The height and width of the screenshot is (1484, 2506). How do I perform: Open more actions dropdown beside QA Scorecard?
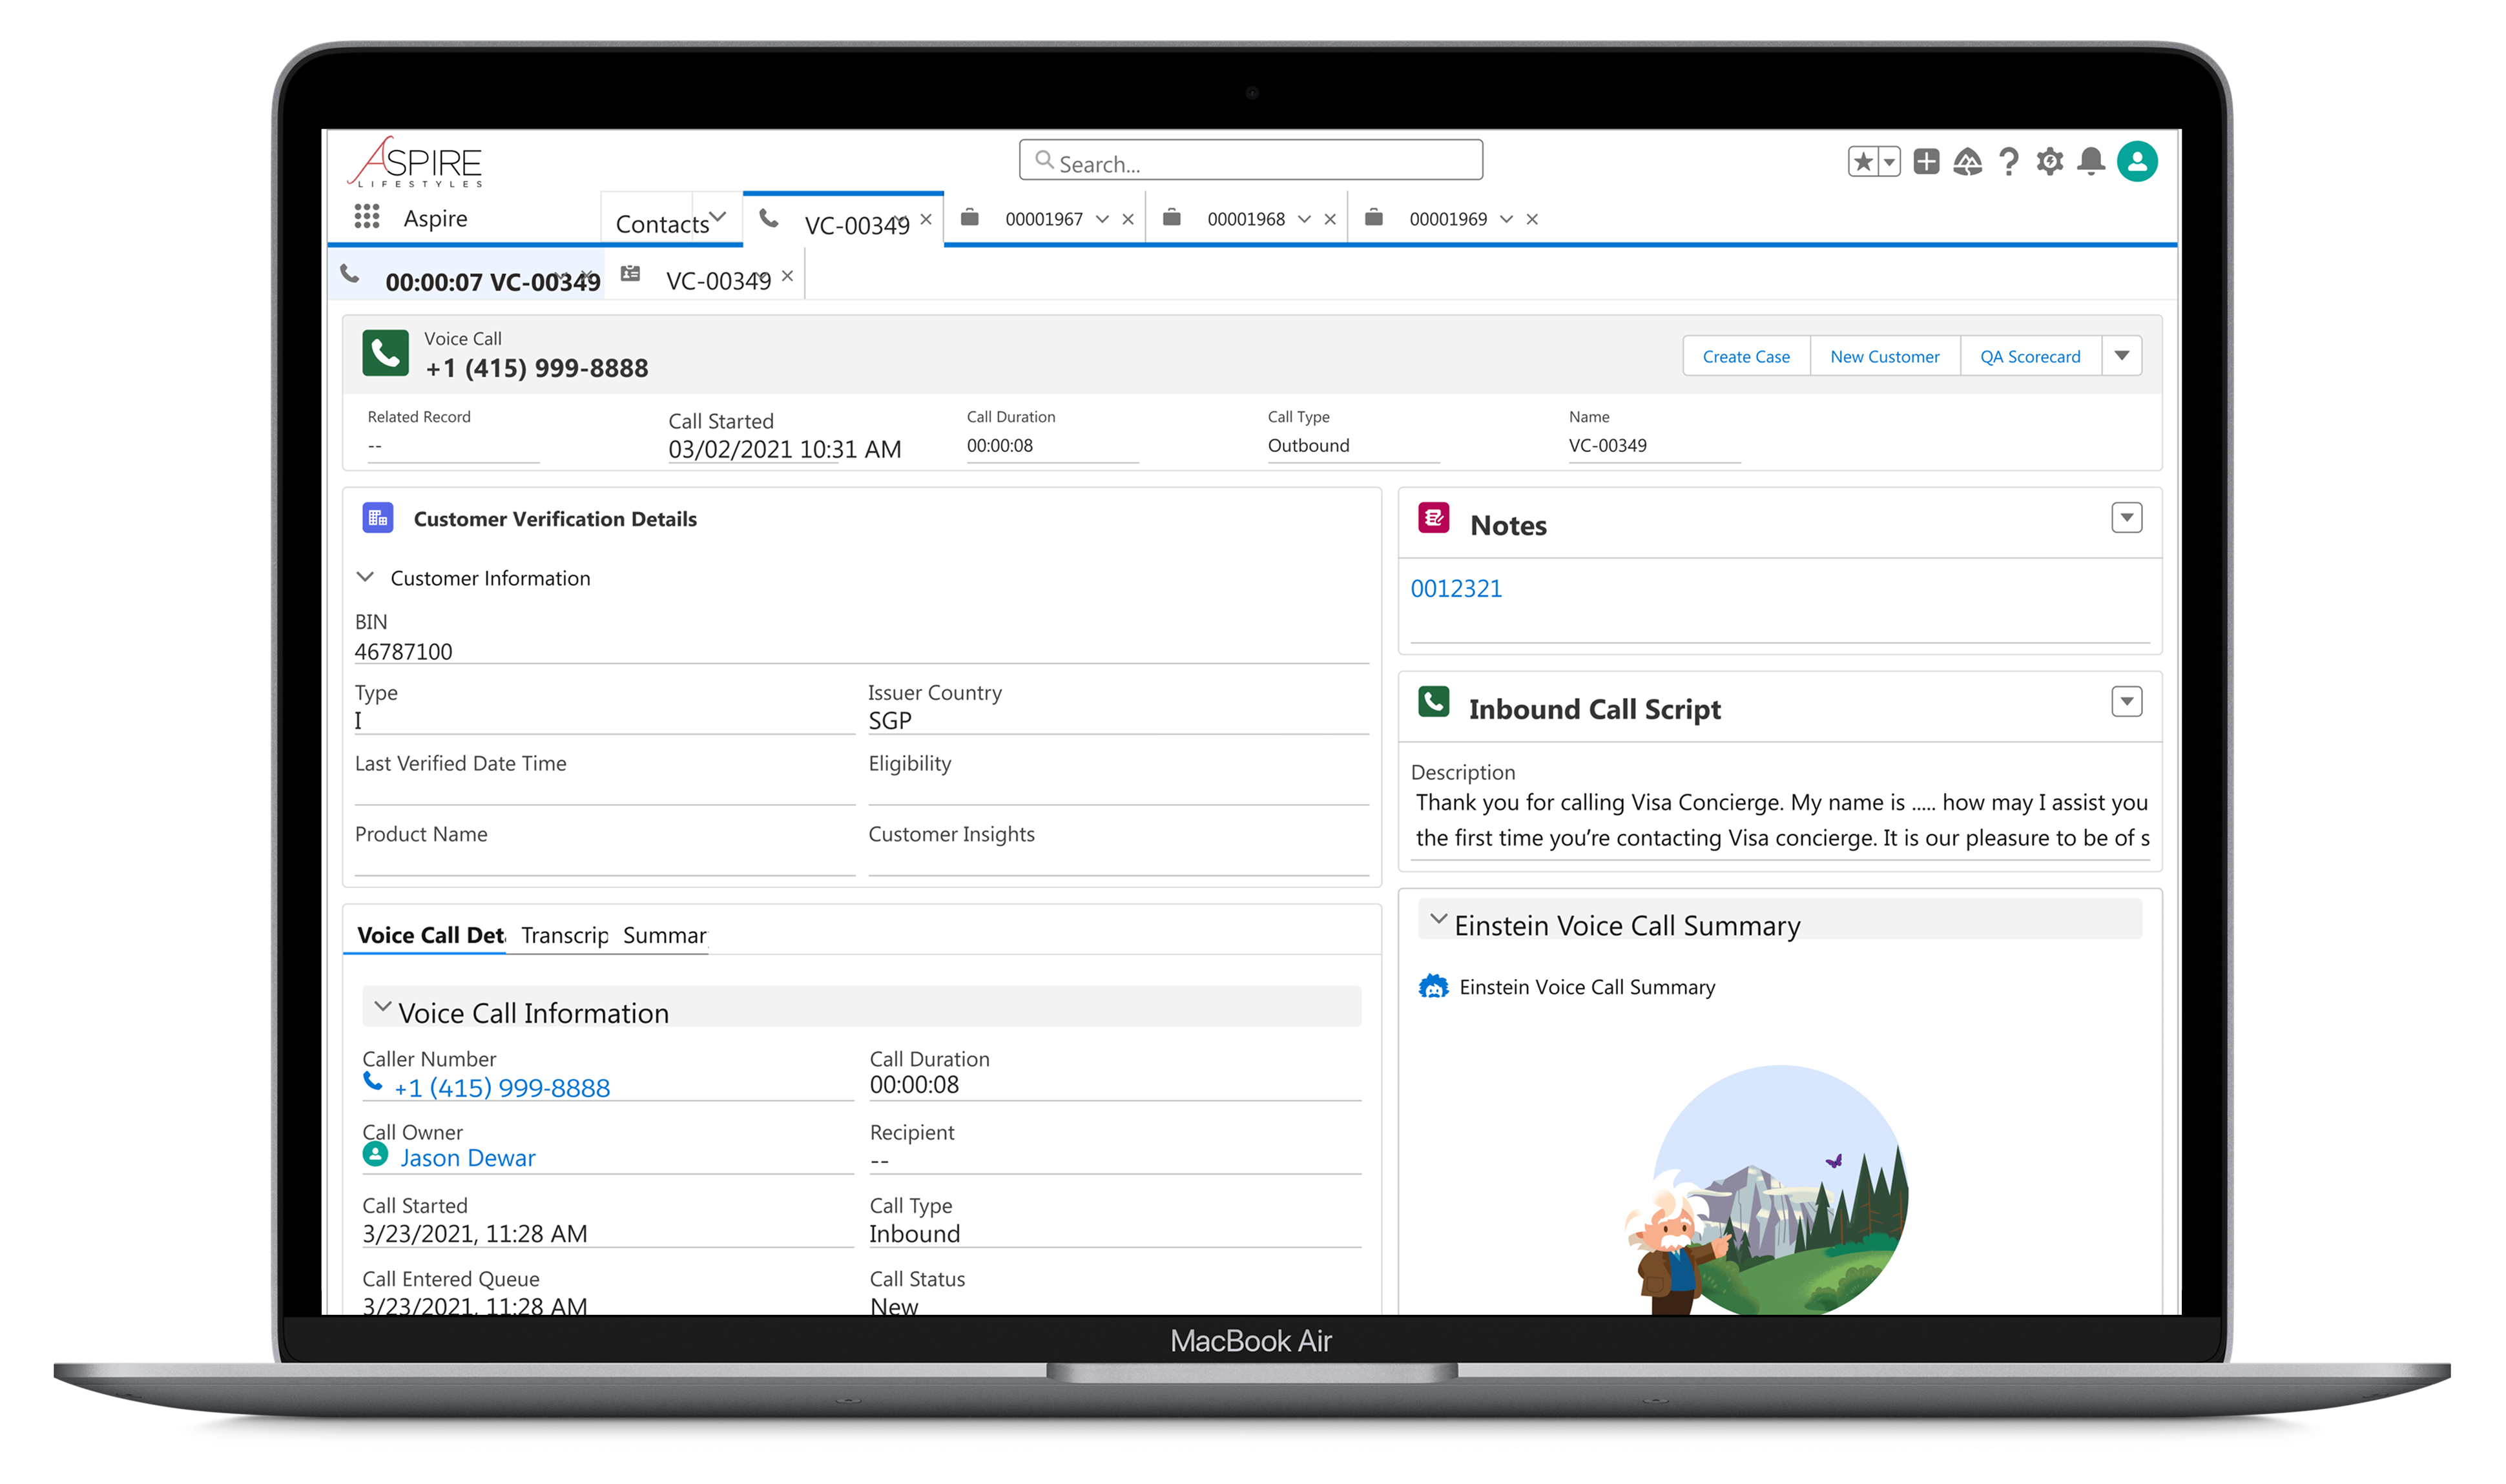click(x=2122, y=356)
